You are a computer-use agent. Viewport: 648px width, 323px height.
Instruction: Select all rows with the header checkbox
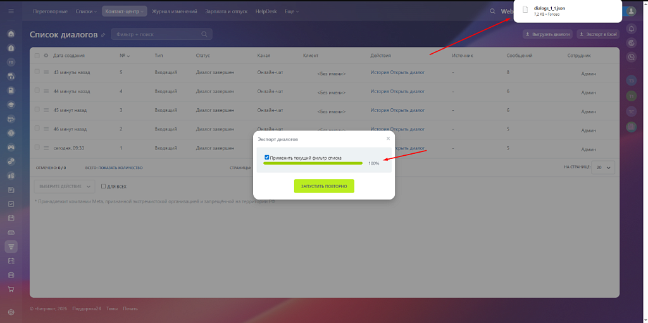coord(37,56)
